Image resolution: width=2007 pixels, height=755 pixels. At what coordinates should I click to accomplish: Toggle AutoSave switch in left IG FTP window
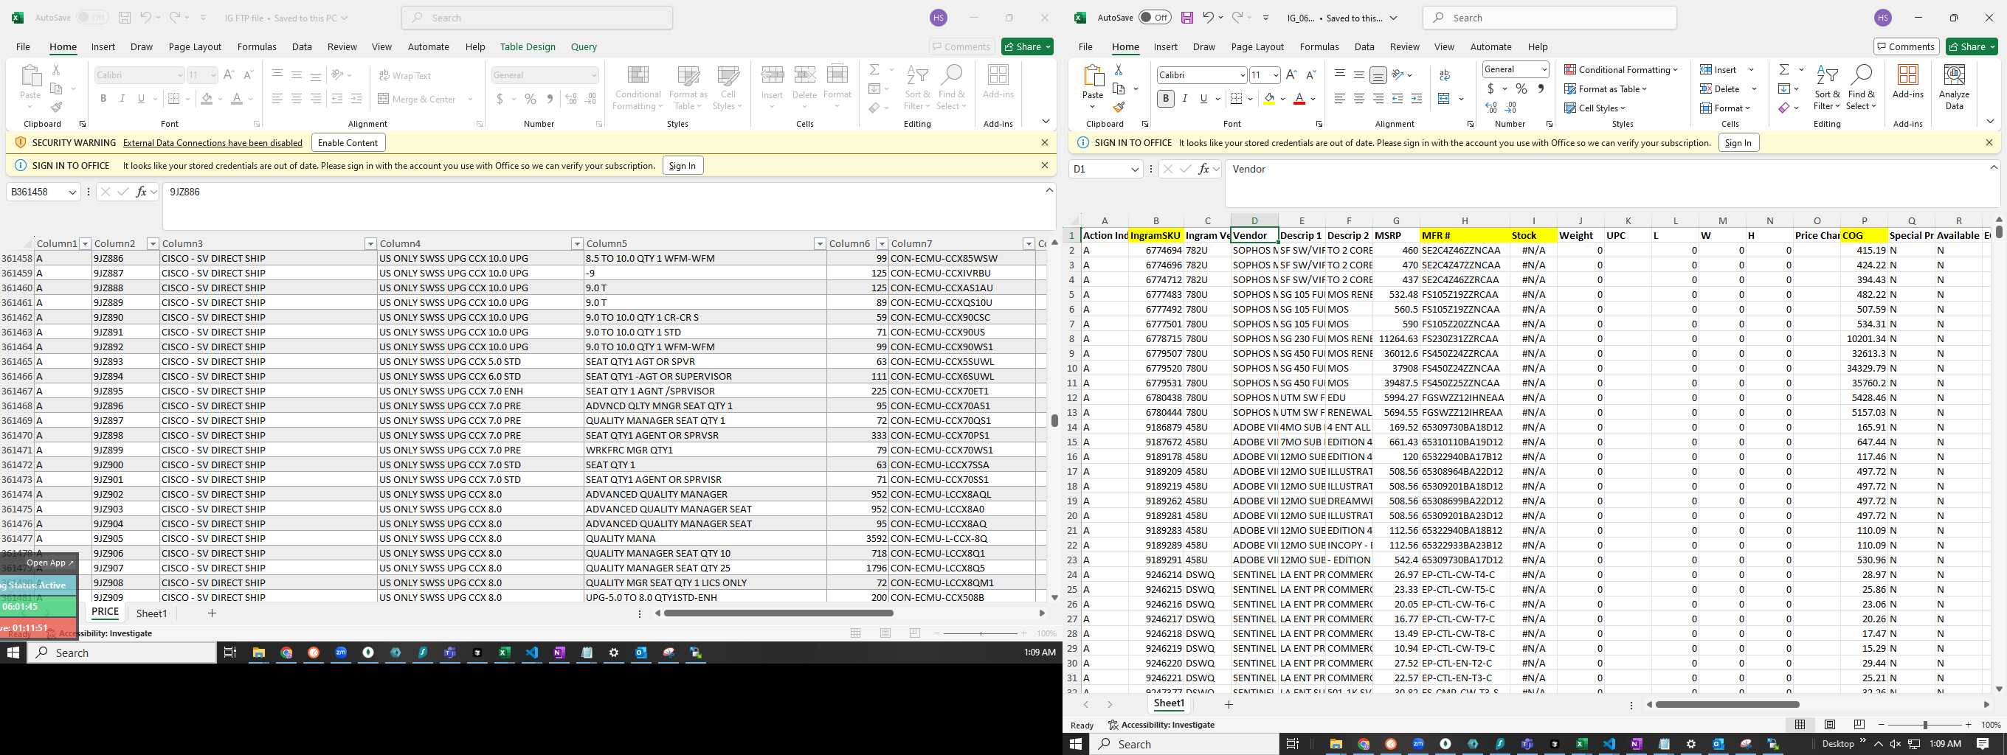[x=92, y=18]
